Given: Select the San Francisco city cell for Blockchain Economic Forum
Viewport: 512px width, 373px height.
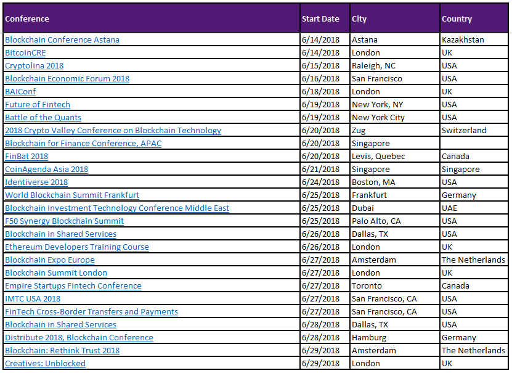Looking at the screenshot, I should pos(395,79).
